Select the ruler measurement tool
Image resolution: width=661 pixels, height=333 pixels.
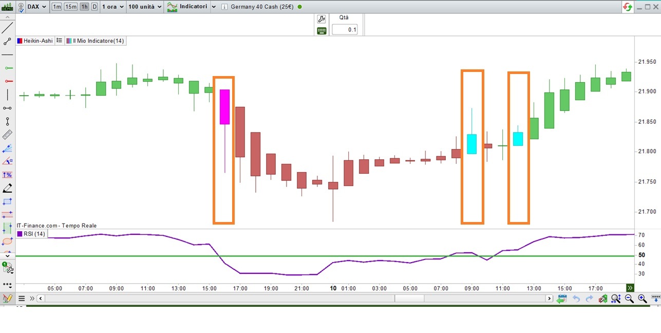[x=7, y=135]
